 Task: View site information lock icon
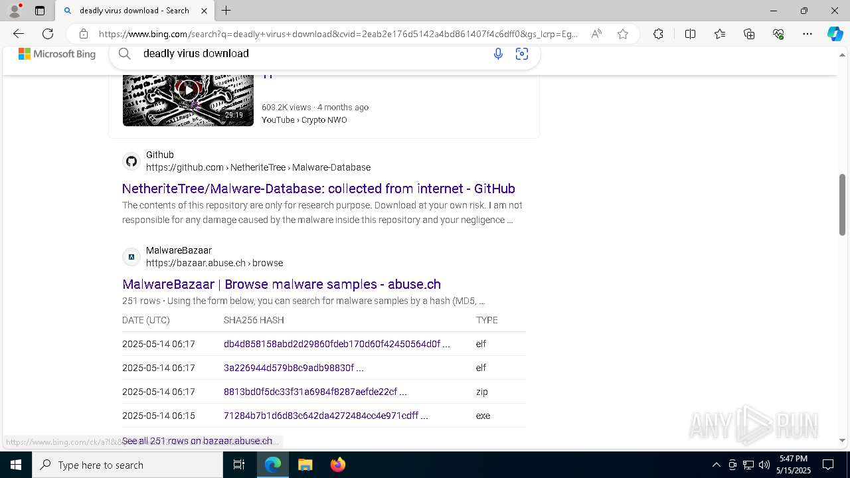[84, 34]
